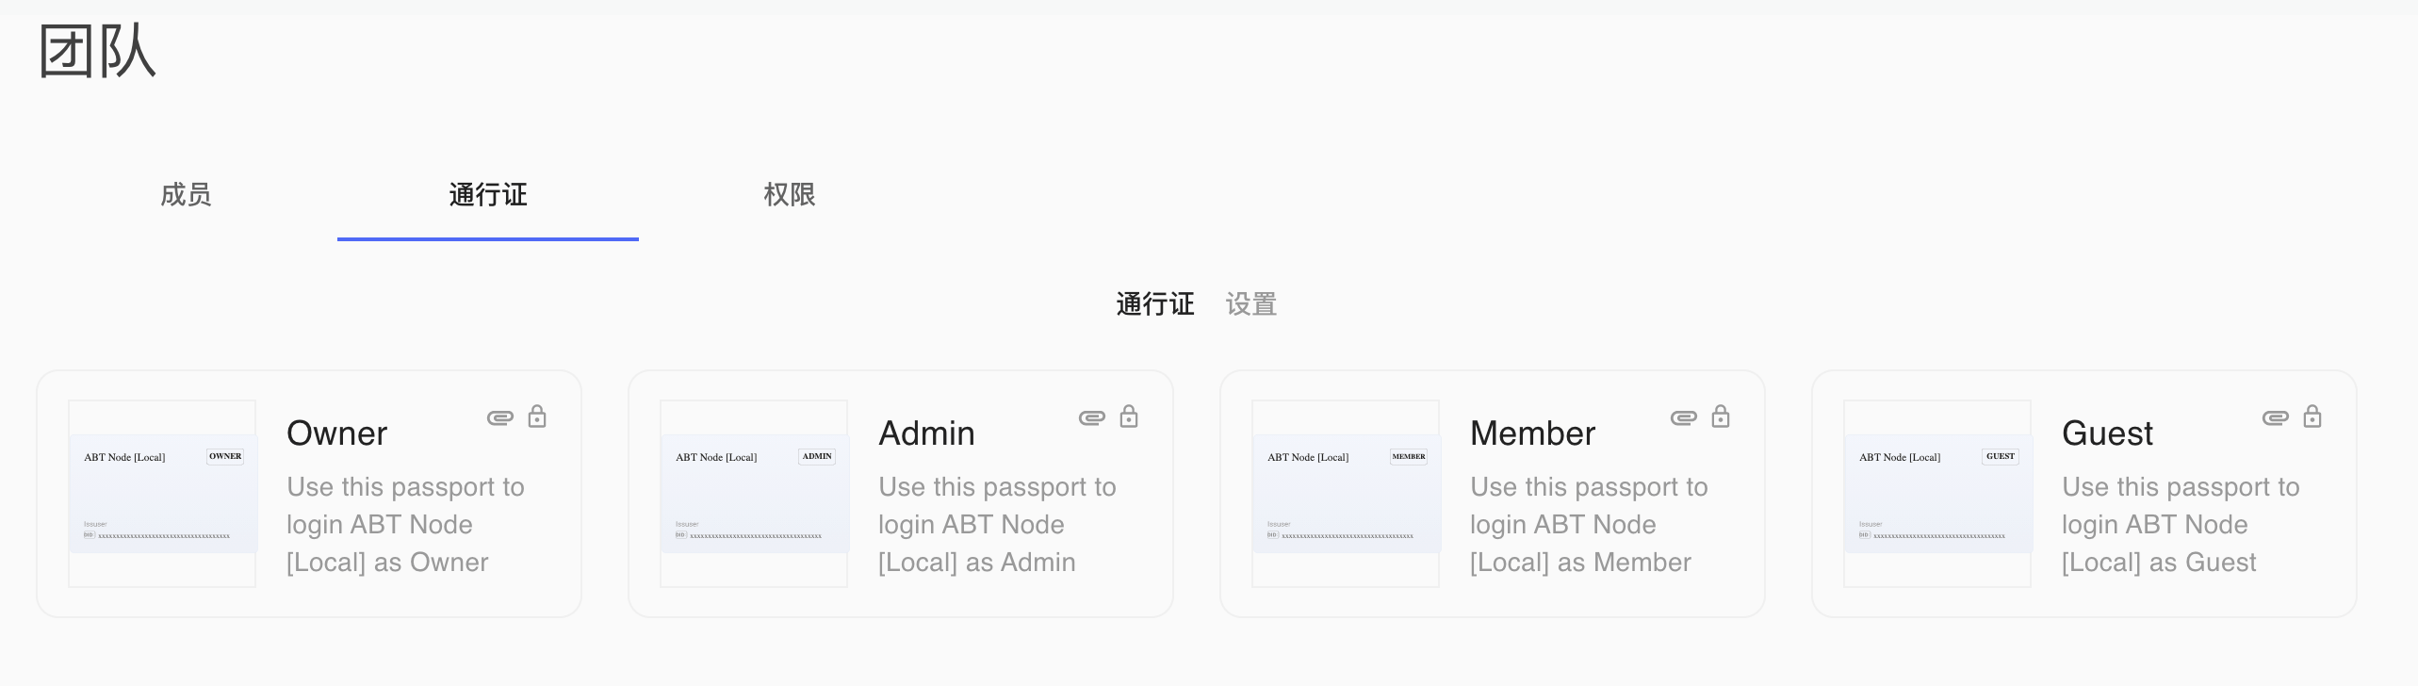Screen dimensions: 2418x686
Task: Click the link icon on Member passport
Action: (1683, 417)
